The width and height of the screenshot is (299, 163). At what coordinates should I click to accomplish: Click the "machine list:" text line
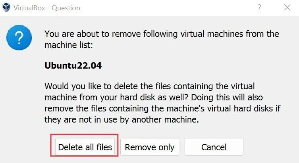68,46
